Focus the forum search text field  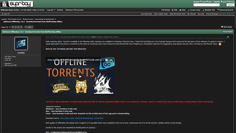point(206,5)
